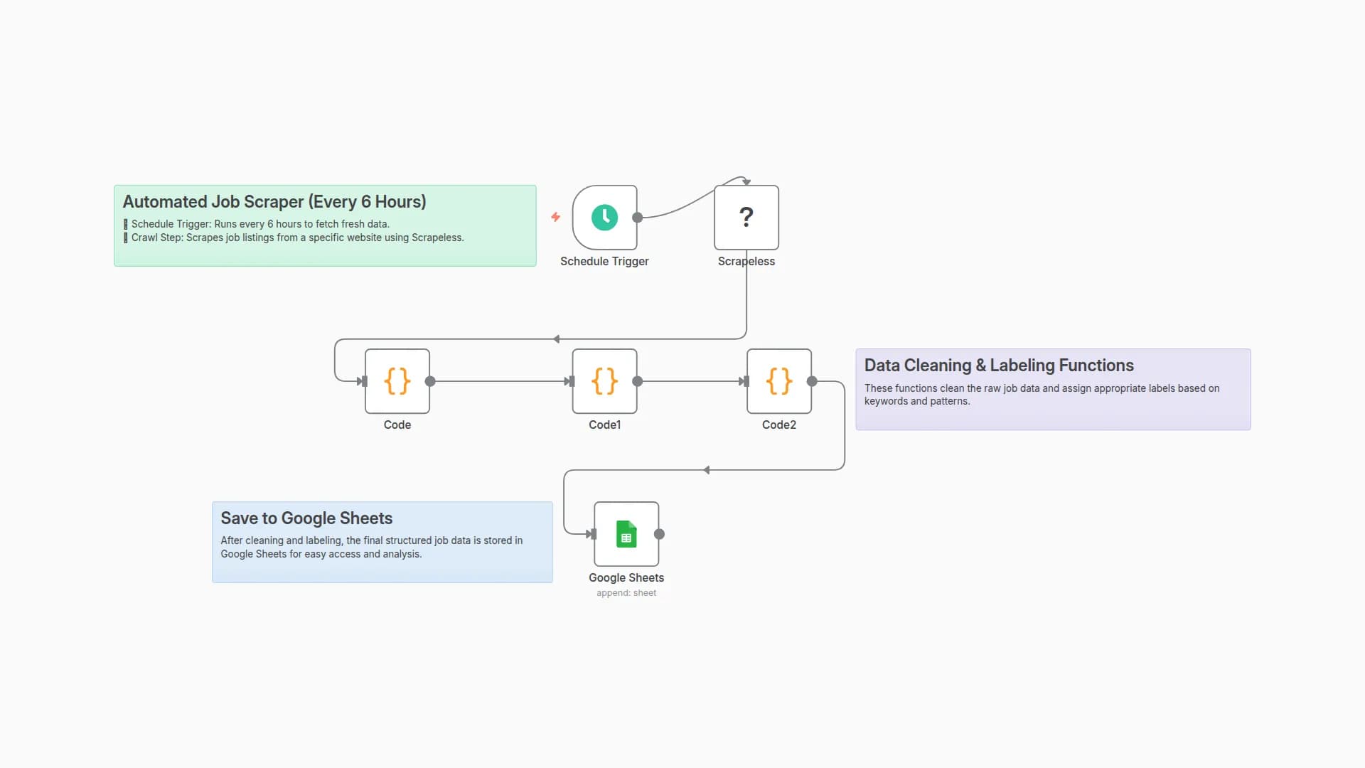The height and width of the screenshot is (768, 1365).
Task: Click the red lightning trigger indicator
Action: tap(555, 217)
